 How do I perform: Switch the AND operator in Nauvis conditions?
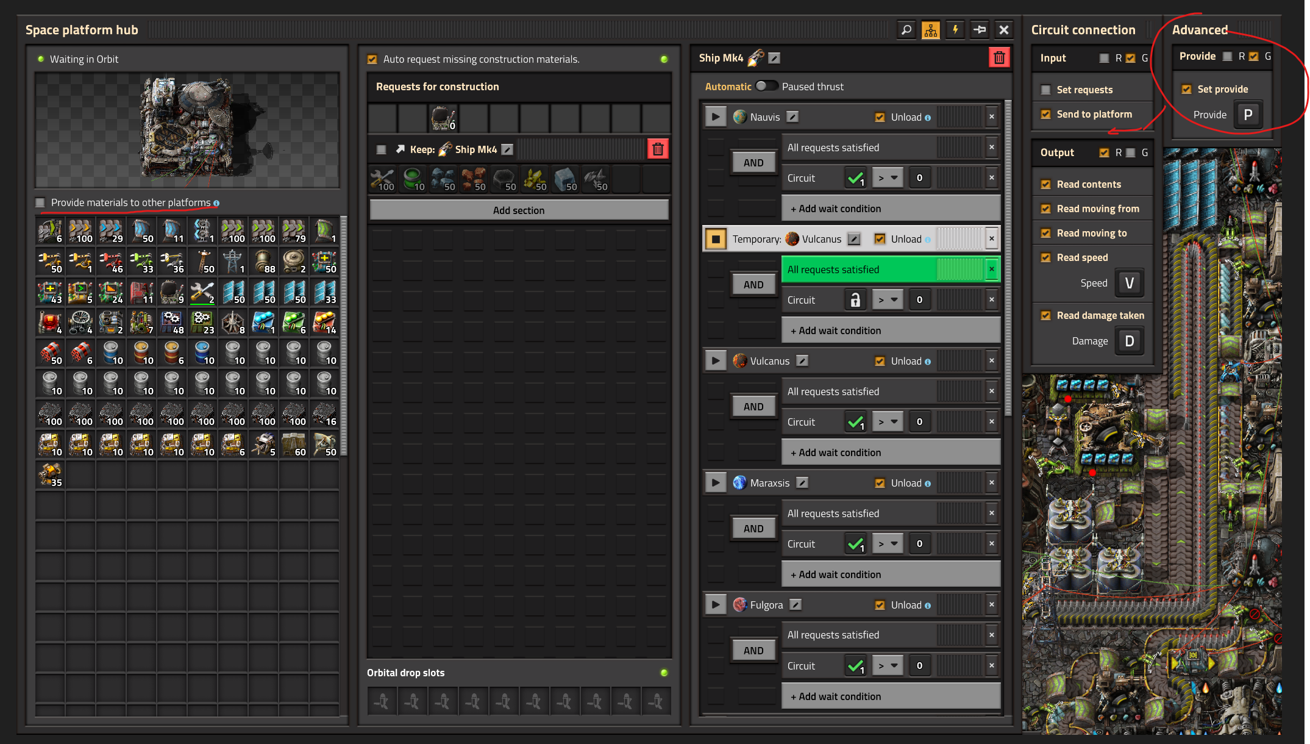coord(753,163)
